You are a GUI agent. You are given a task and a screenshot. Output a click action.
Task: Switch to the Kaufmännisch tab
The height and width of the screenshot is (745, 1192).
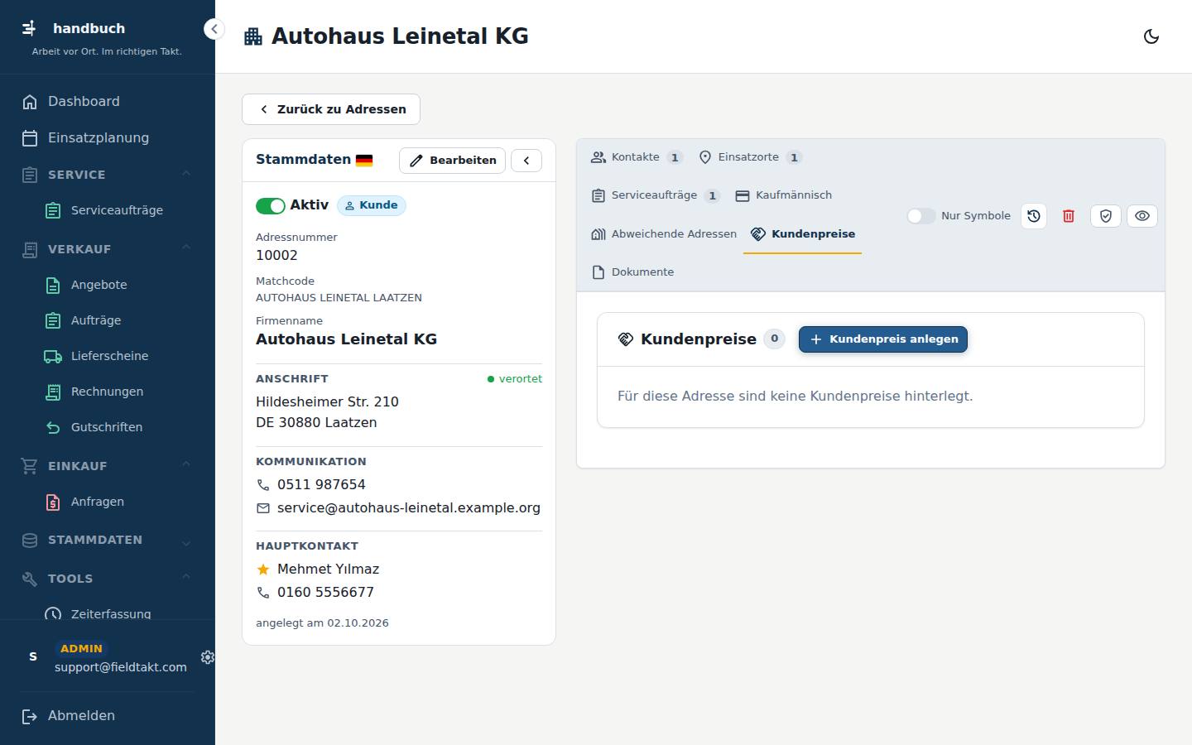tap(784, 195)
